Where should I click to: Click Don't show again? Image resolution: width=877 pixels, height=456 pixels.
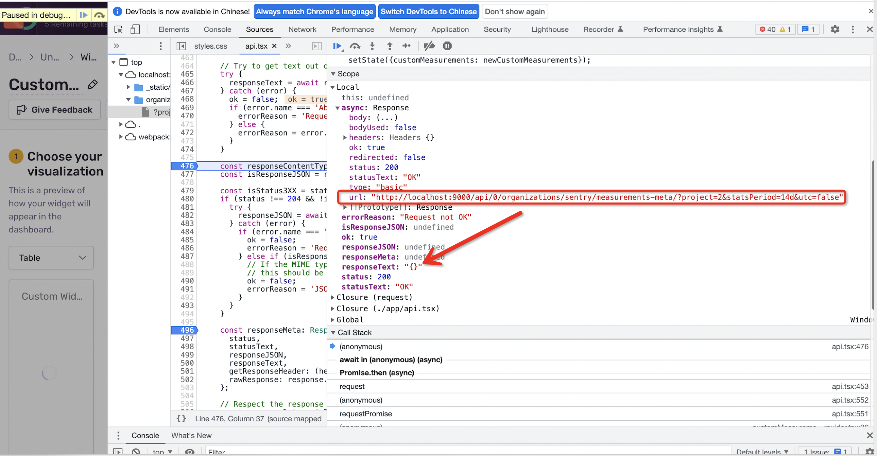(x=514, y=11)
